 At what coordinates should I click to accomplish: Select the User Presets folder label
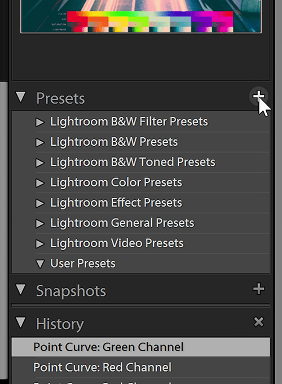[83, 264]
